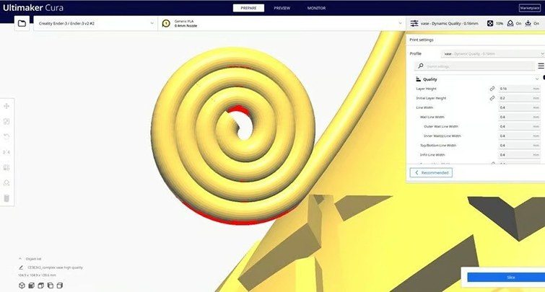The width and height of the screenshot is (545, 292).
Task: Expand the print settings summary bar
Action: click(476, 23)
